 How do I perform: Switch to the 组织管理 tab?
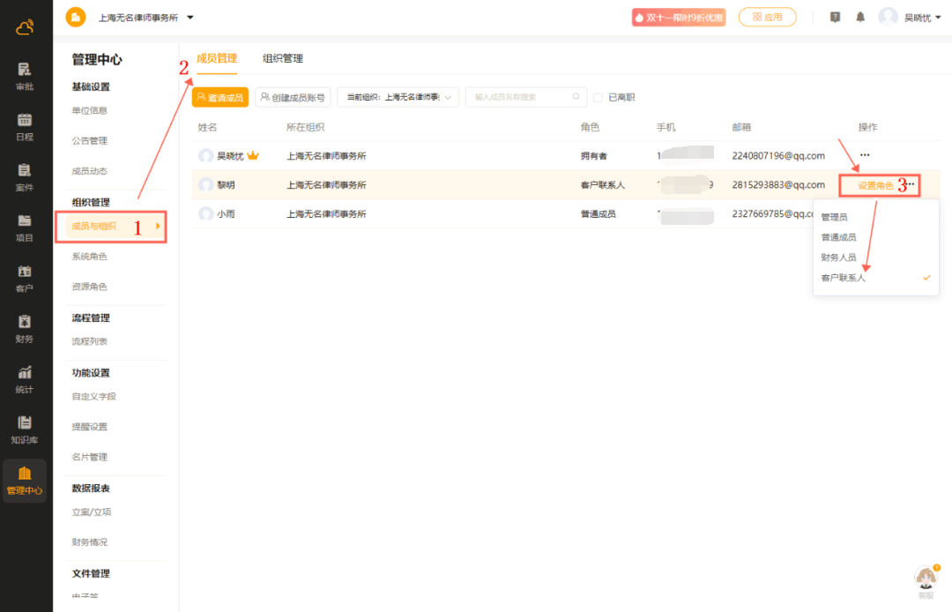(281, 59)
